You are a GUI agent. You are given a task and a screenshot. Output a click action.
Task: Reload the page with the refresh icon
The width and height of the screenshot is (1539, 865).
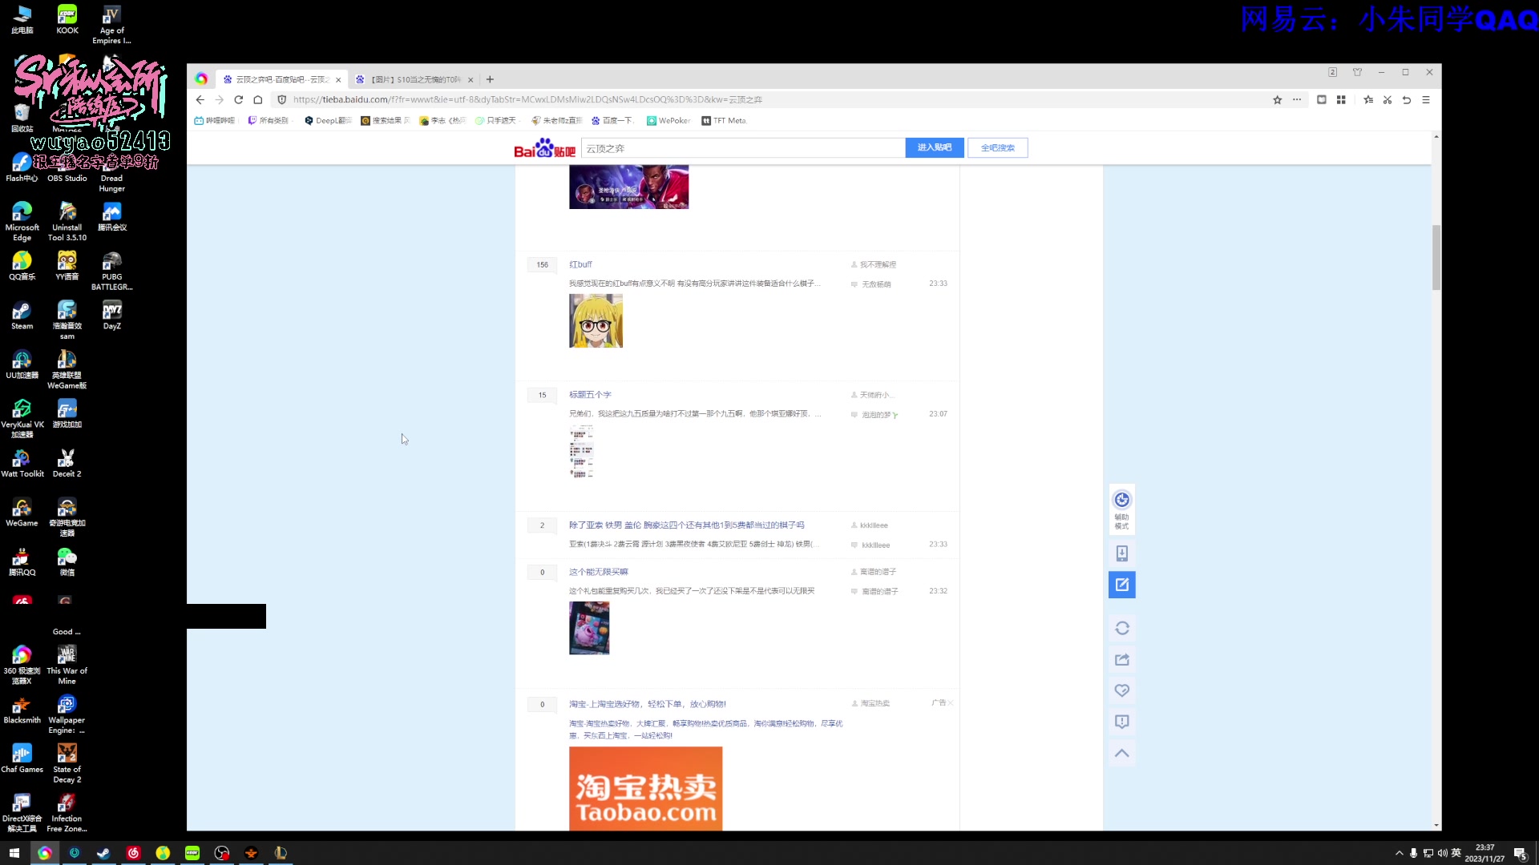pos(238,100)
